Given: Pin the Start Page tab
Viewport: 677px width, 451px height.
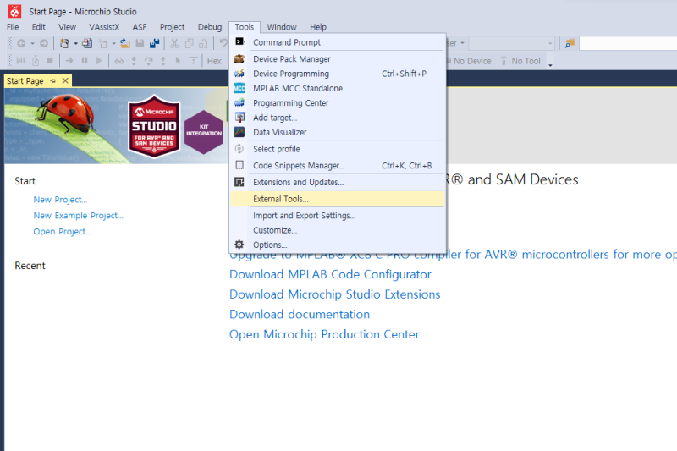Looking at the screenshot, I should [53, 81].
